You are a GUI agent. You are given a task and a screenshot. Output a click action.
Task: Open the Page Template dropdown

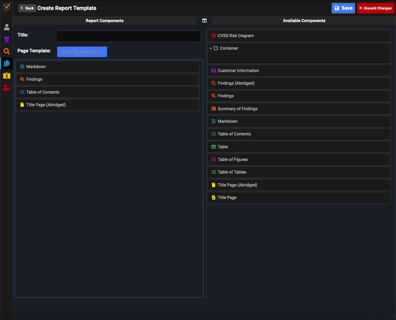[82, 52]
